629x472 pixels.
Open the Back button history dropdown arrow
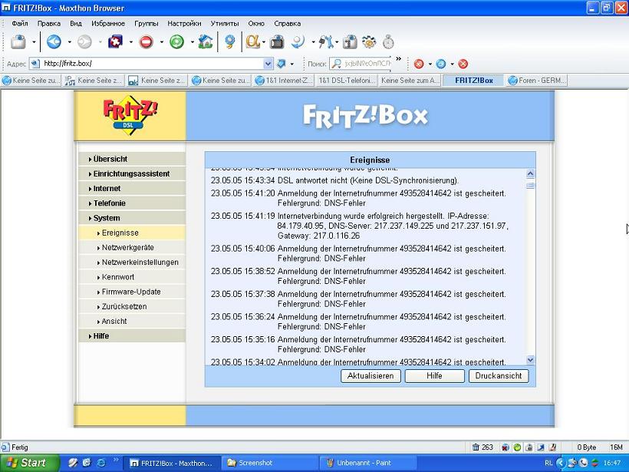tap(69, 41)
